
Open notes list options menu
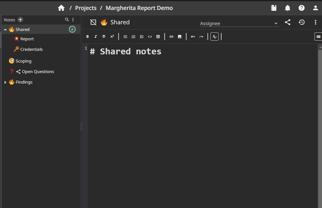pyautogui.click(x=73, y=20)
